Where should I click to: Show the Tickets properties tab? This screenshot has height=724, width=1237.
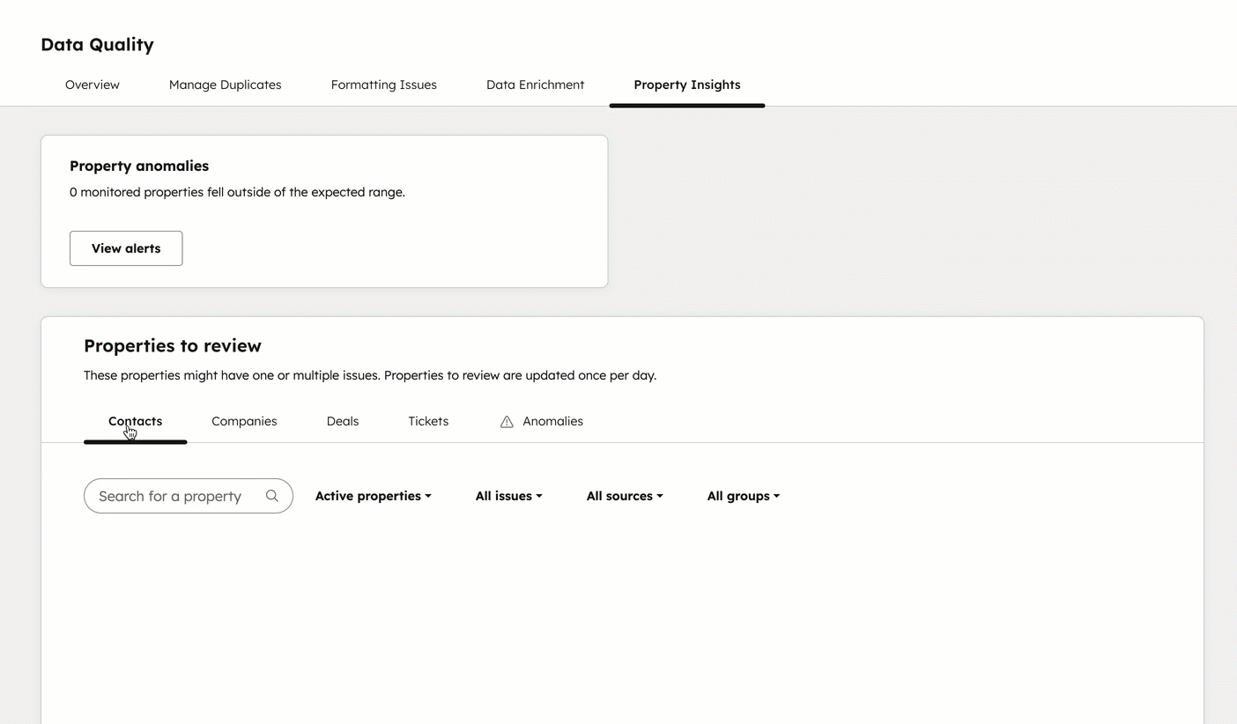click(x=428, y=421)
